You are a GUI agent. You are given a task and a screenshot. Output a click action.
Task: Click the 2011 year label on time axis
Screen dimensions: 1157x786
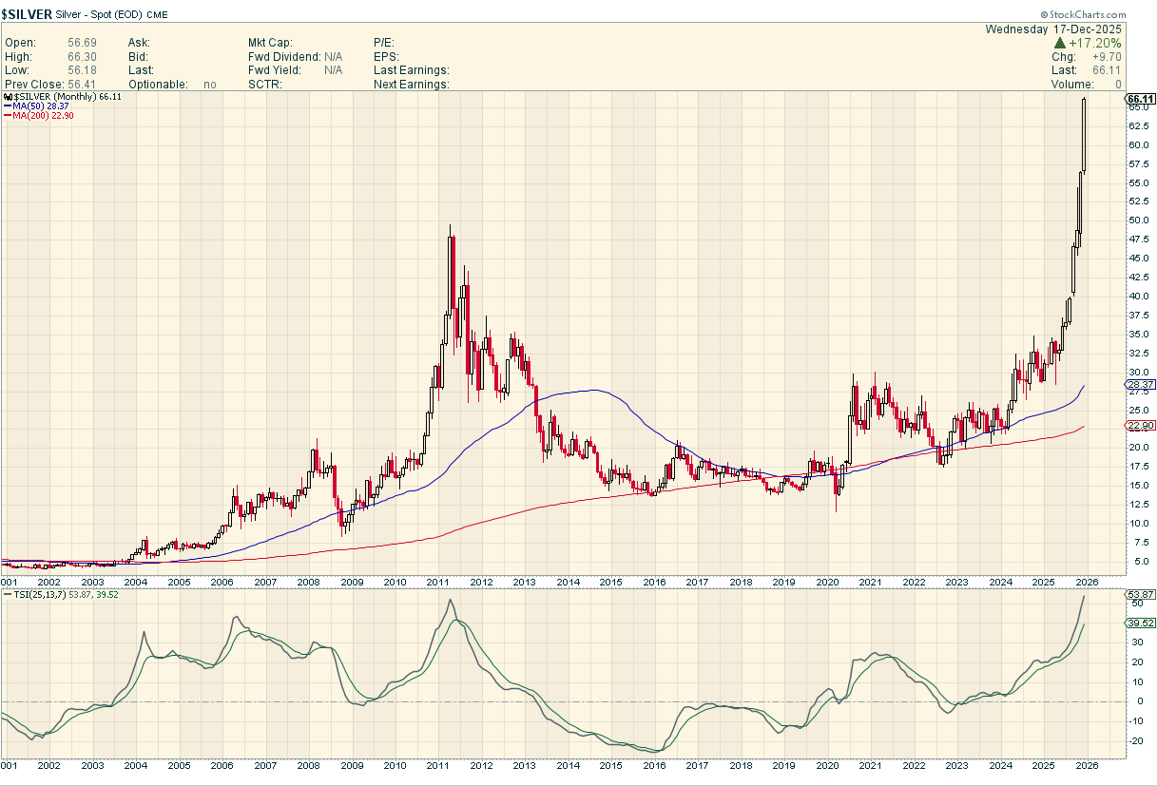tap(437, 582)
